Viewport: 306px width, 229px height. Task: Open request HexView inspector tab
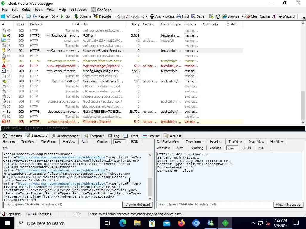[69, 142]
